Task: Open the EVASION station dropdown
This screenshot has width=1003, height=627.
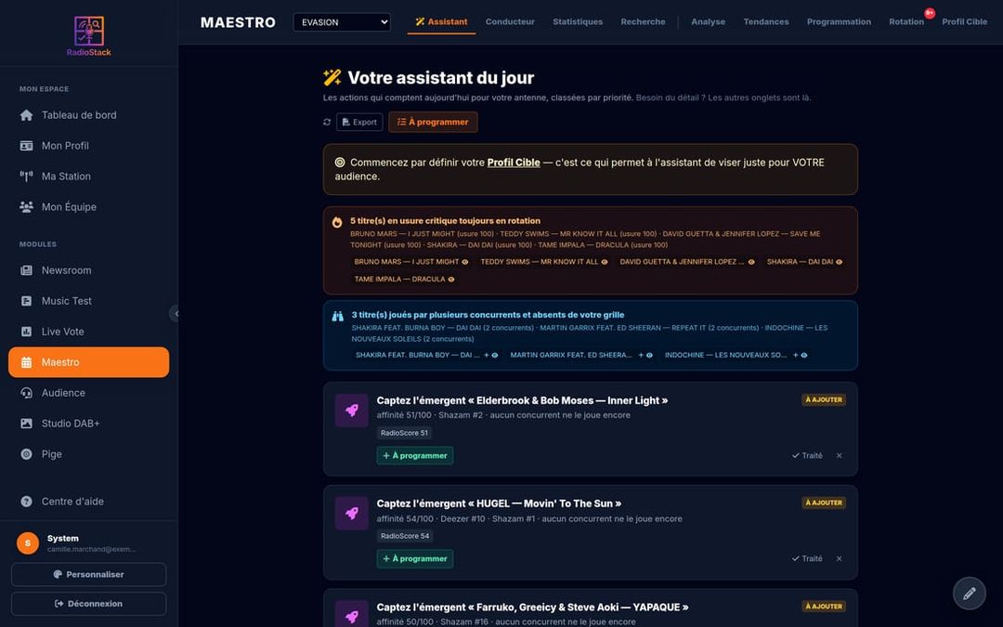Action: click(x=342, y=22)
